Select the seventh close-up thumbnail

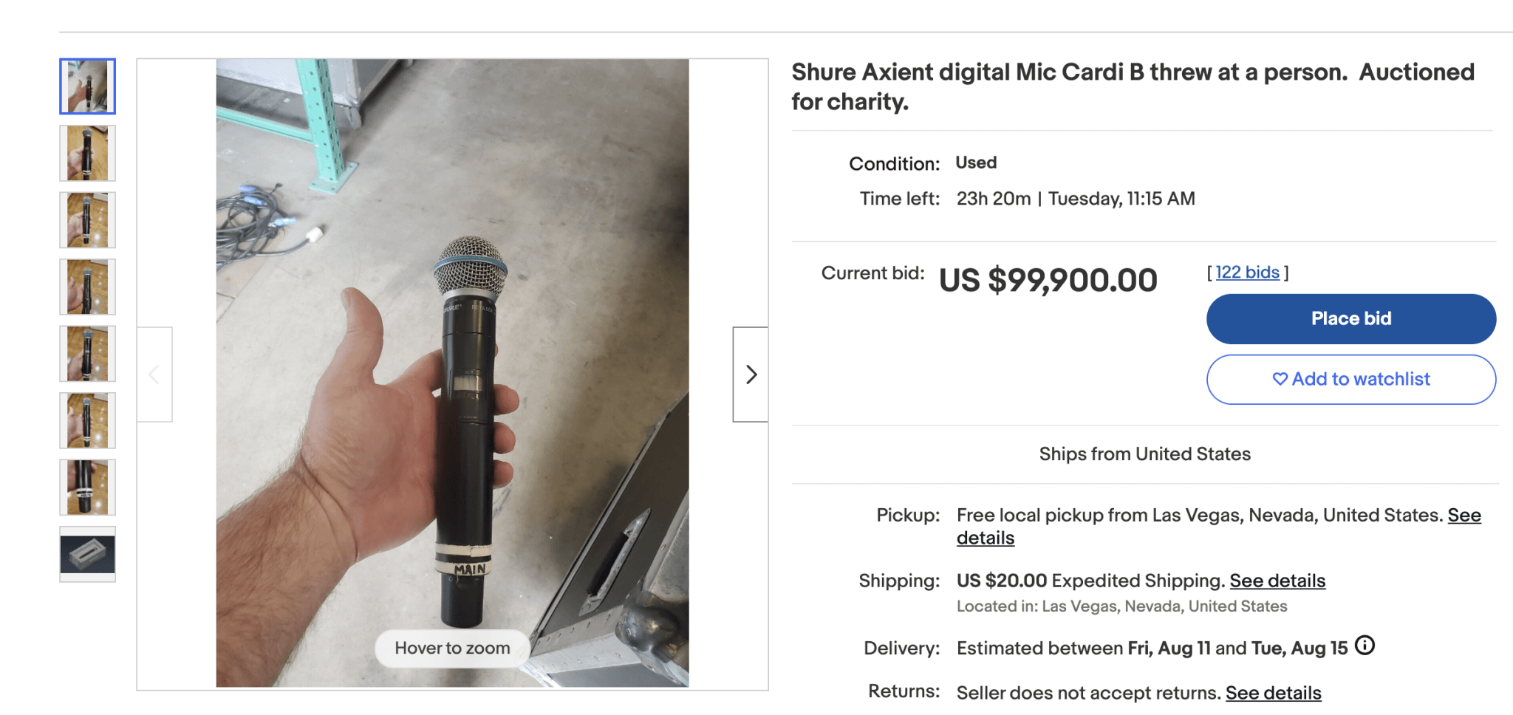87,487
